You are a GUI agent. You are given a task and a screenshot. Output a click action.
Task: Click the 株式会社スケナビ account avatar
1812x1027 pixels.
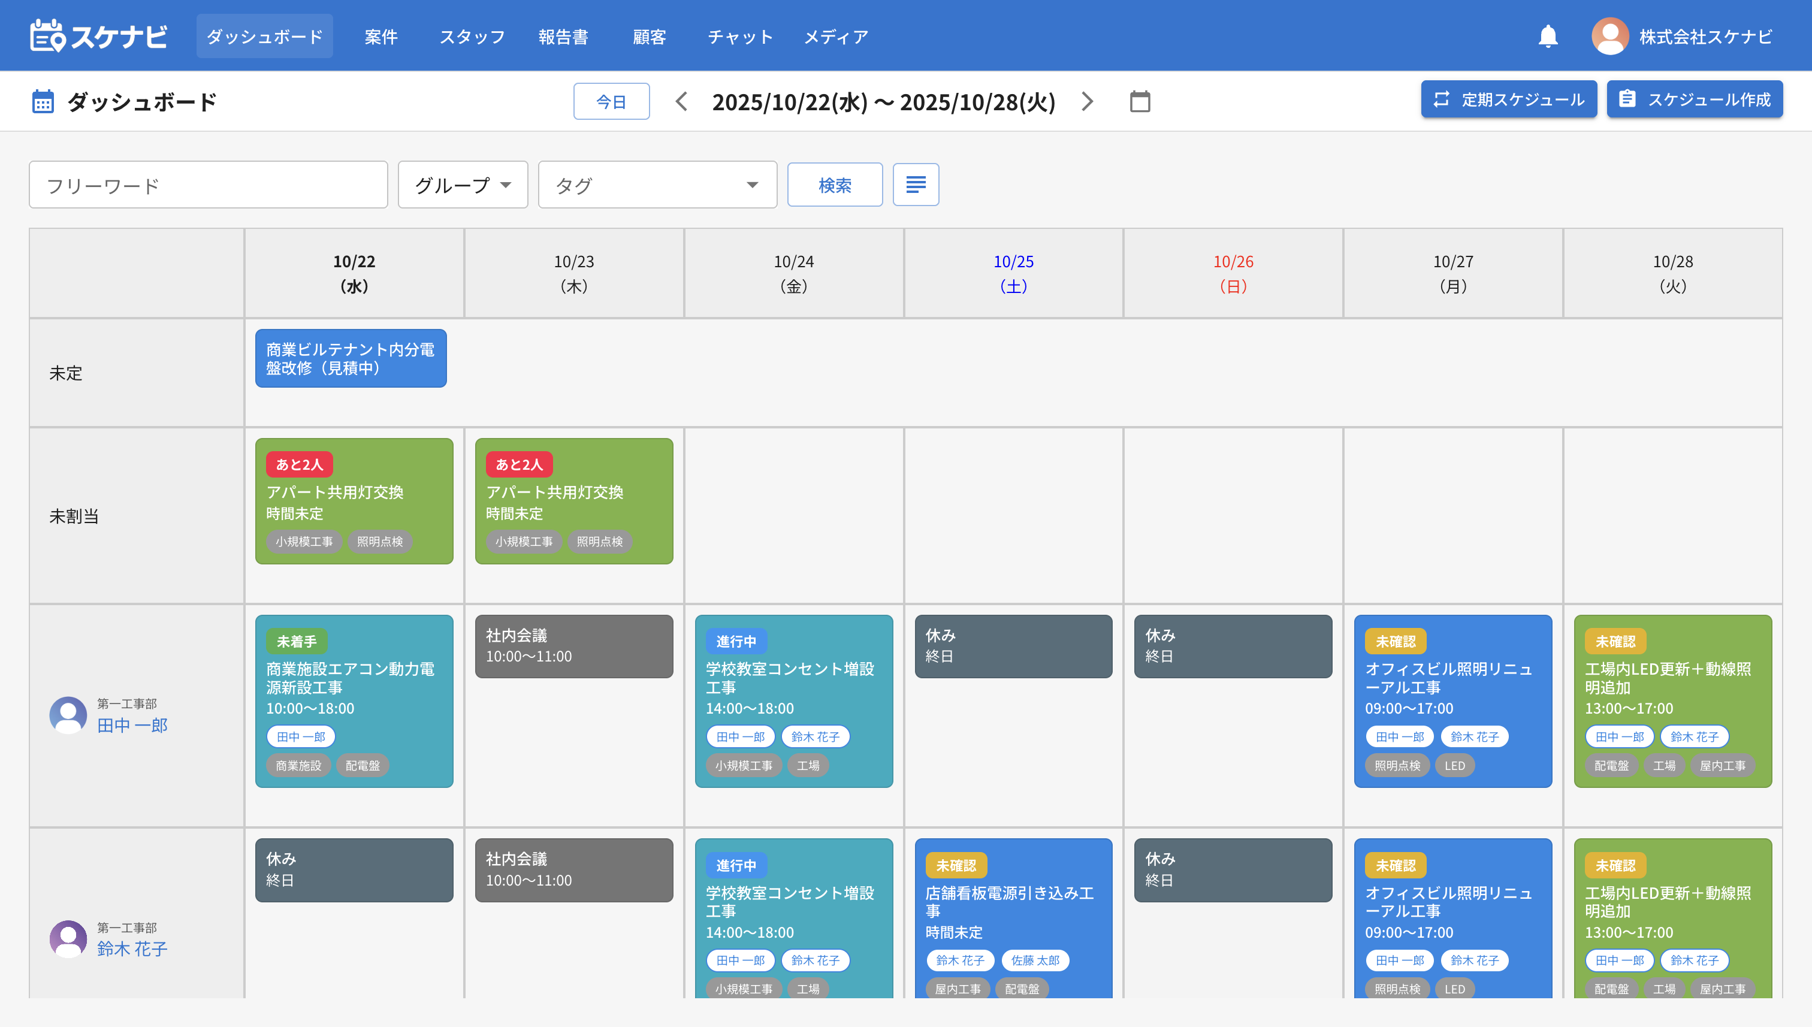pyautogui.click(x=1609, y=36)
